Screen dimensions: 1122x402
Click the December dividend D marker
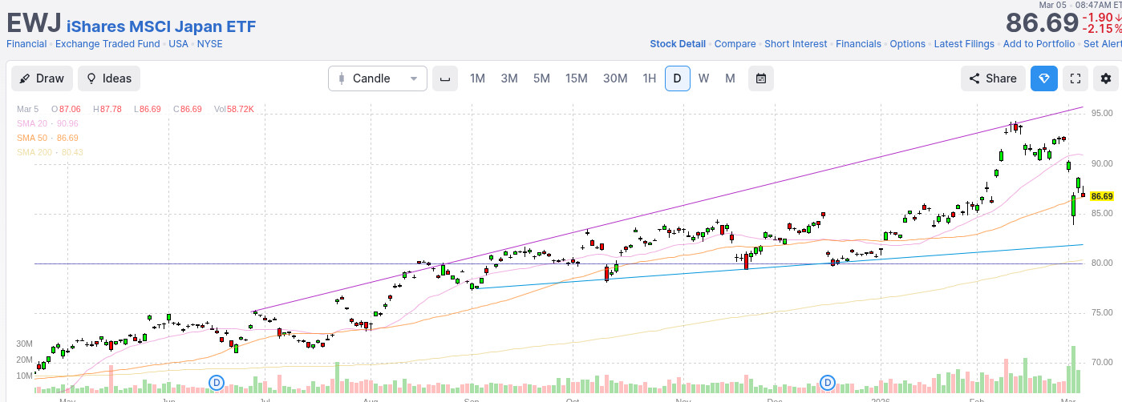point(827,382)
